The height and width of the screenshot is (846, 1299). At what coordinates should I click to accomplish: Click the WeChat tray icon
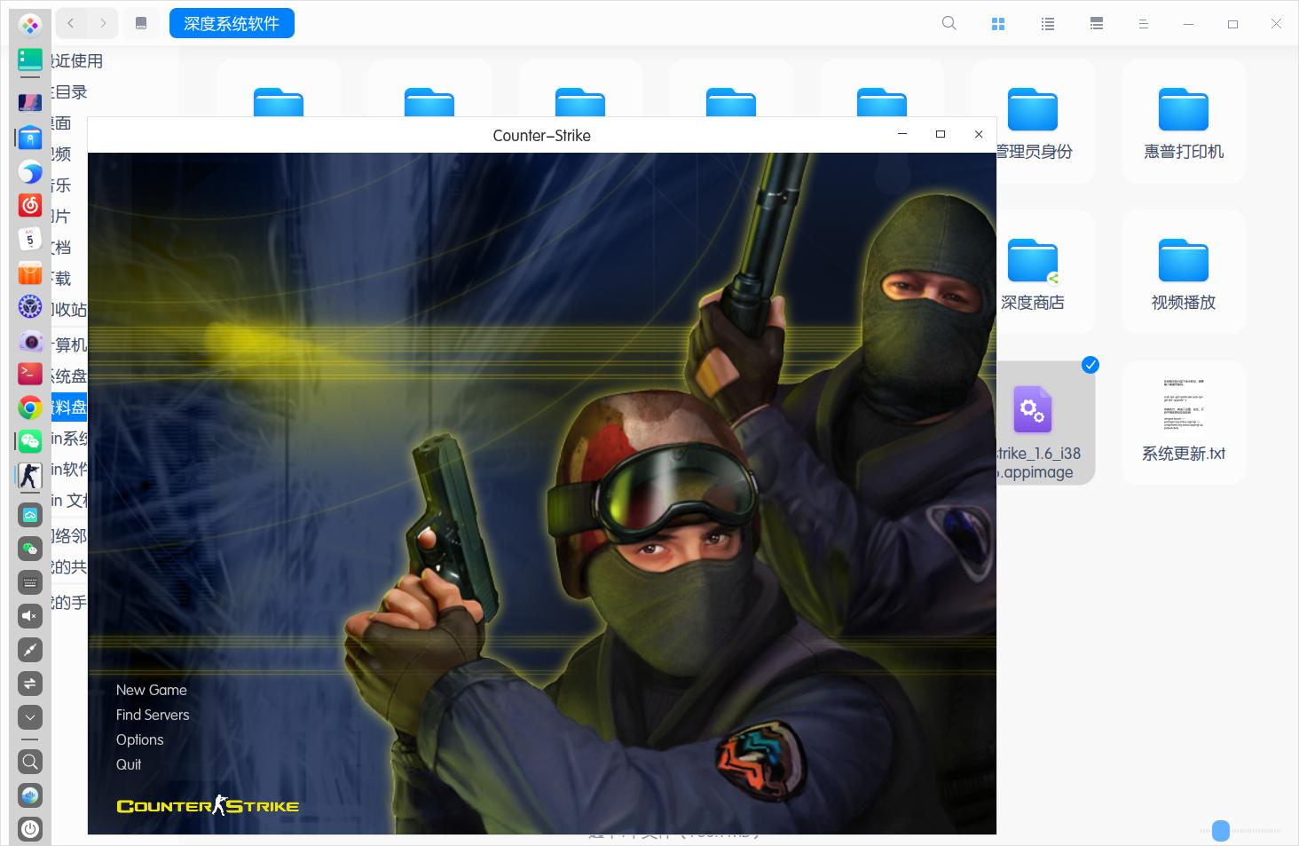point(30,549)
